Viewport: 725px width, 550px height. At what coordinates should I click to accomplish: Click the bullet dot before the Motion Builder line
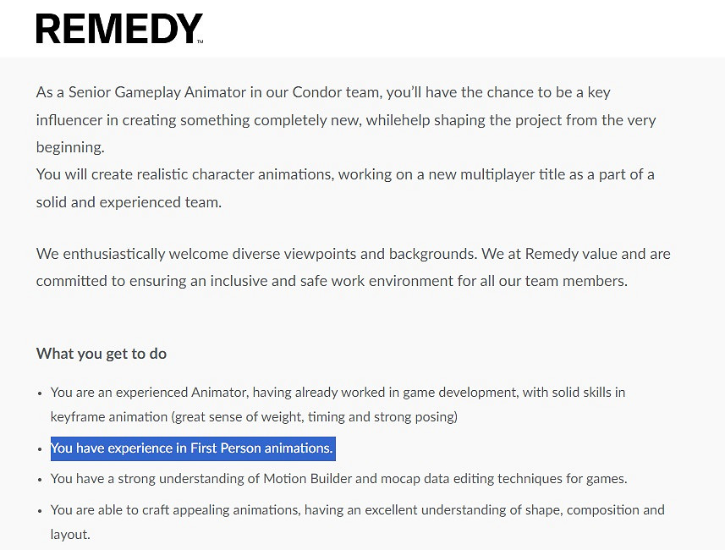[x=40, y=480]
